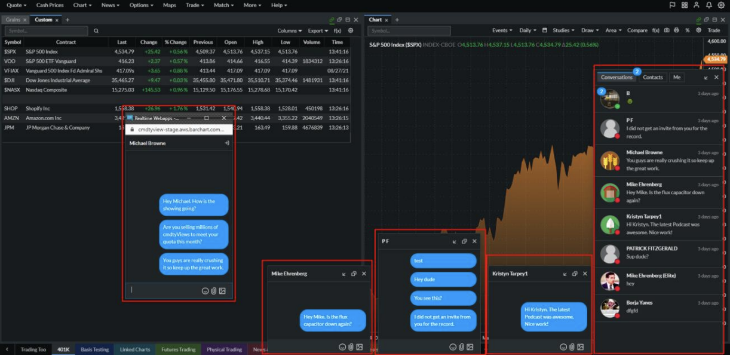
Task: Toggle the percent scale on the chart toolbar
Action: pyautogui.click(x=687, y=30)
